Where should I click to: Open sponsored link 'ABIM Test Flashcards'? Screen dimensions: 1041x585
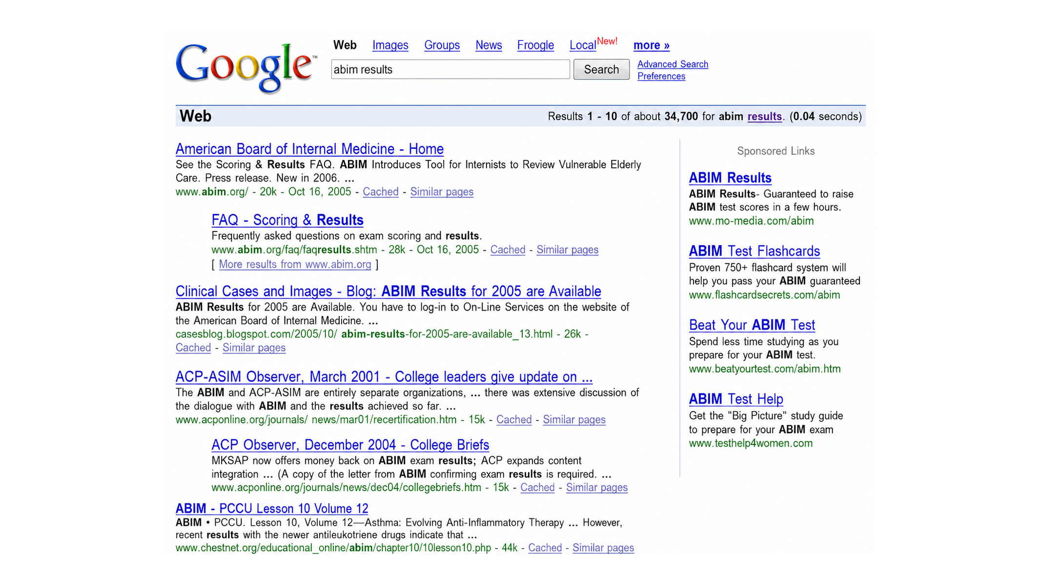[x=755, y=251]
